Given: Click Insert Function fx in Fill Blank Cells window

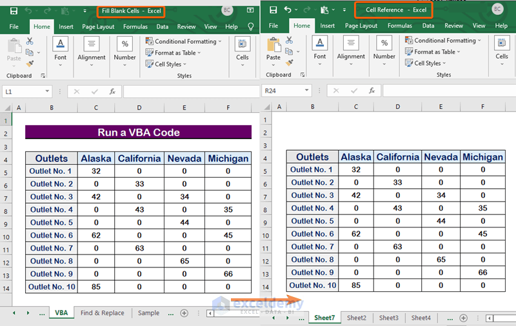Looking at the screenshot, I should (x=112, y=91).
